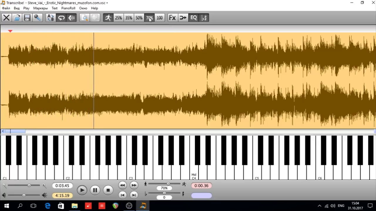Screen dimensions: 376x211
Task: Click the flat-sharp note spelling icon
Action: (204, 18)
